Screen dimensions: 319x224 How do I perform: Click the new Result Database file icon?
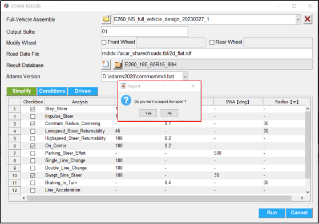click(x=106, y=65)
